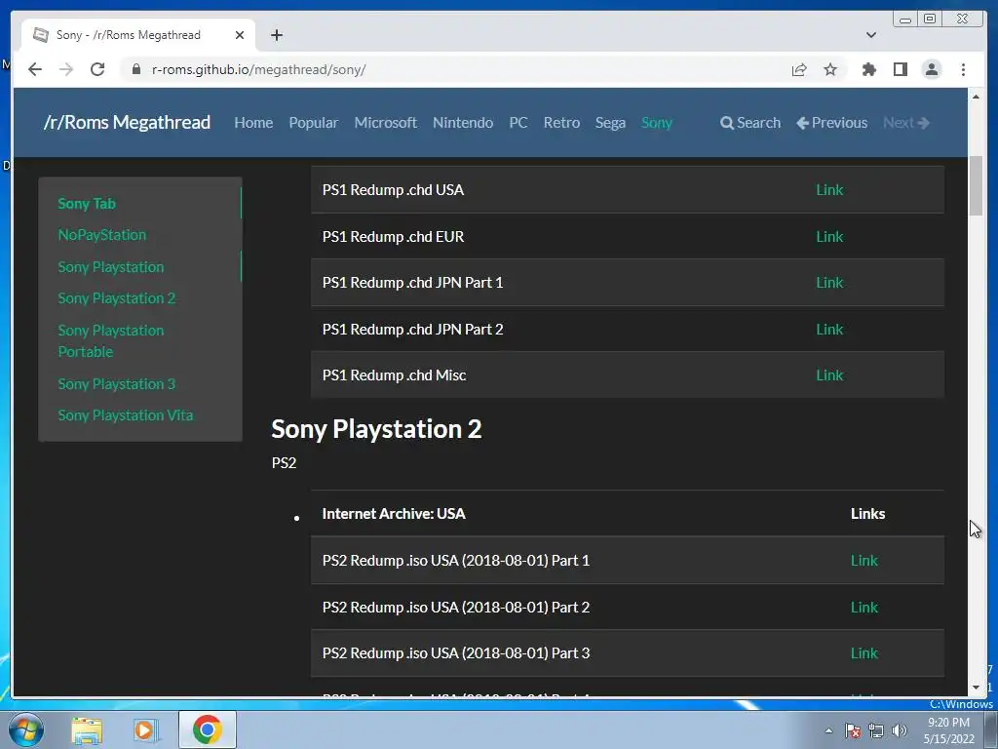998x749 pixels.
Task: Click the network tray icon
Action: click(876, 730)
